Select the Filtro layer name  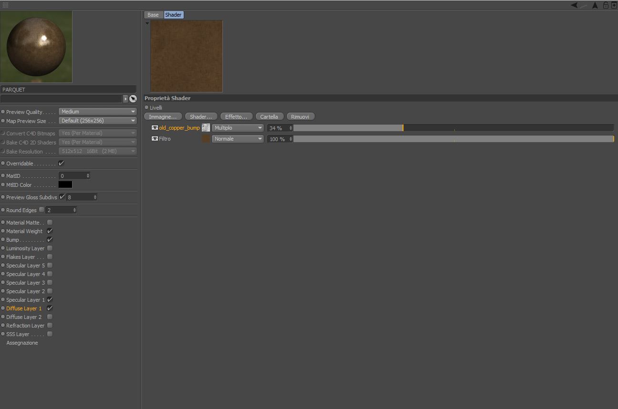tap(165, 139)
